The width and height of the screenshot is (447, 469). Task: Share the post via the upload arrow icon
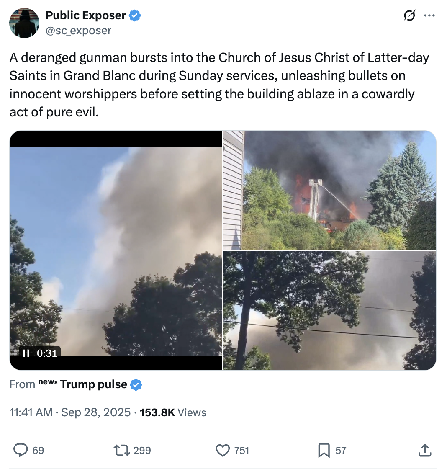point(425,450)
